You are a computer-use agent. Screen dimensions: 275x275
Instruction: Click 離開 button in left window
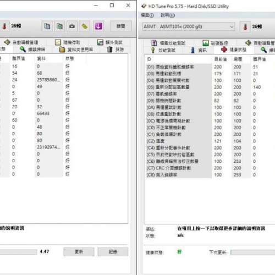[x=121, y=26]
